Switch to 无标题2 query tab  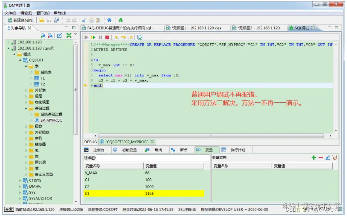(x=258, y=28)
